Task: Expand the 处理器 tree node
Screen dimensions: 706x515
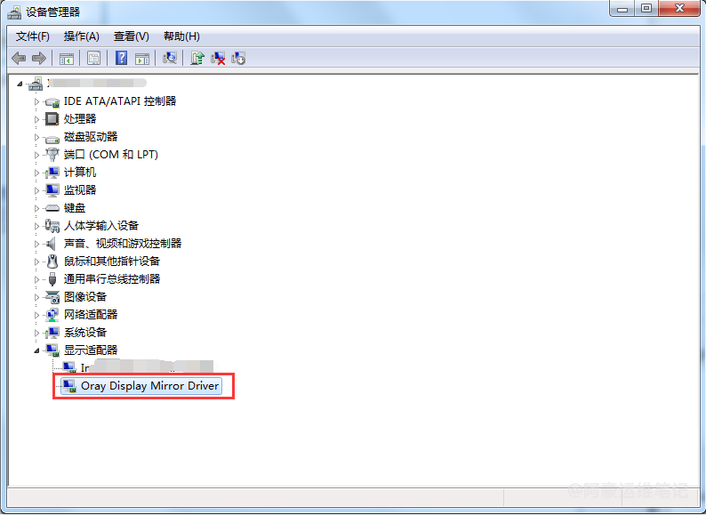Action: click(37, 119)
